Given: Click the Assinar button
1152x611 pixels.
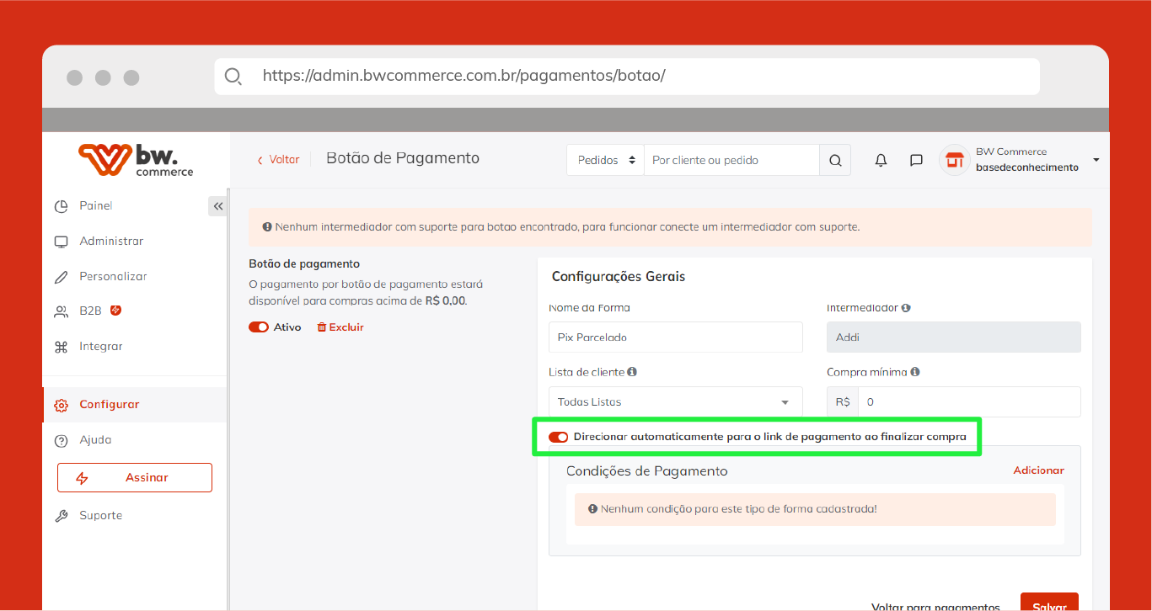Looking at the screenshot, I should pos(135,478).
